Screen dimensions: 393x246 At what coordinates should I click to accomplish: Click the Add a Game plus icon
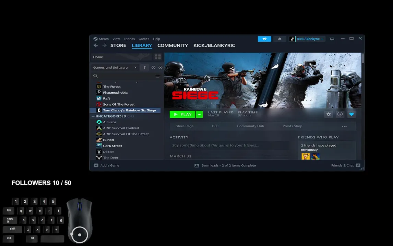(96, 165)
